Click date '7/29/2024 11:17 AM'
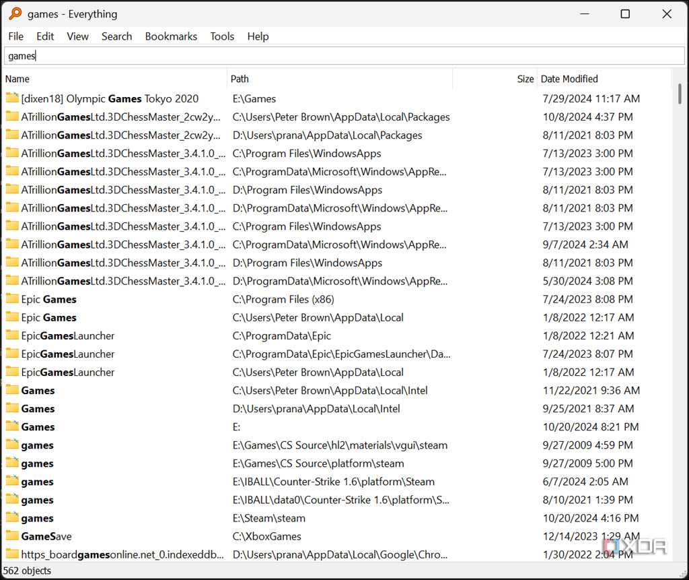The height and width of the screenshot is (580, 689). pyautogui.click(x=591, y=98)
